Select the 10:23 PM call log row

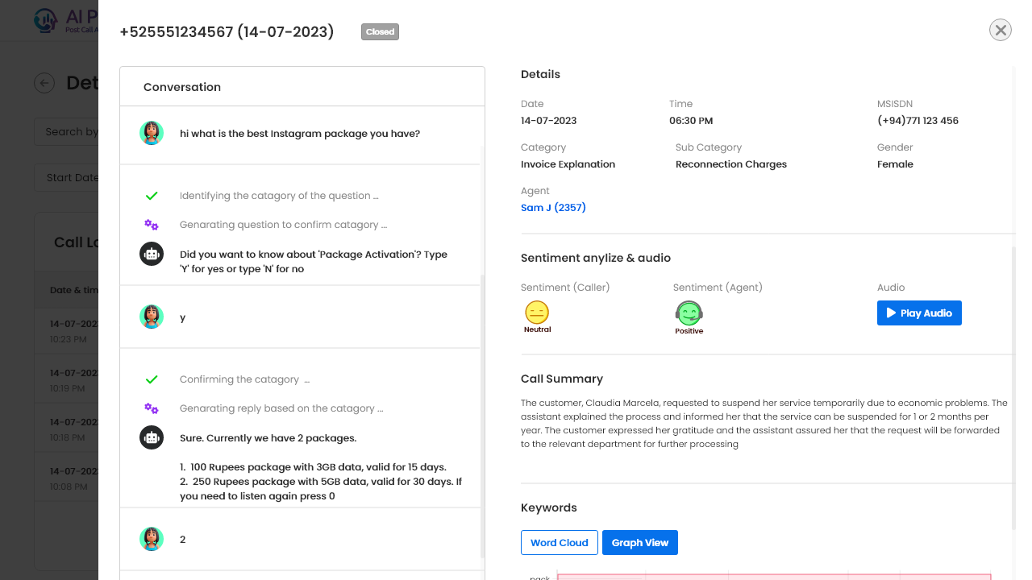[x=69, y=331]
